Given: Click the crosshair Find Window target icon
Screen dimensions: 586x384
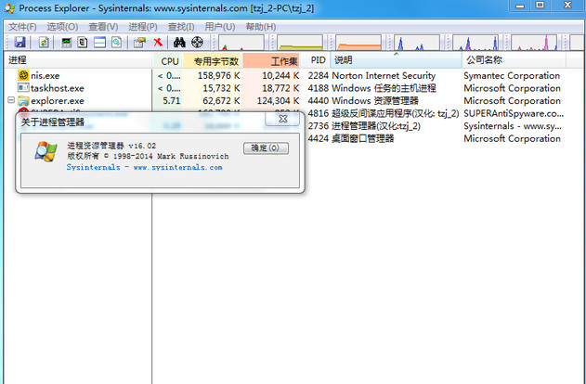Looking at the screenshot, I should click(x=197, y=42).
